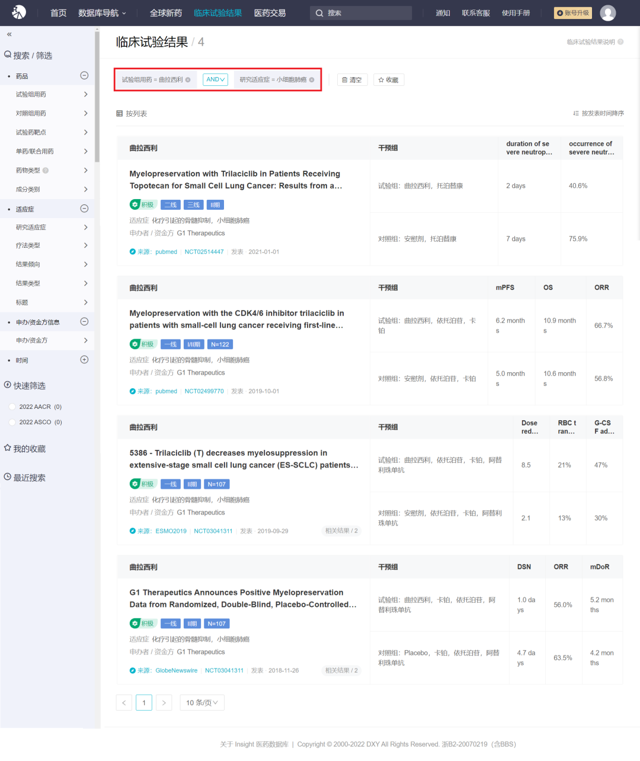
Task: Open the 数据库导航 menu
Action: pyautogui.click(x=102, y=13)
